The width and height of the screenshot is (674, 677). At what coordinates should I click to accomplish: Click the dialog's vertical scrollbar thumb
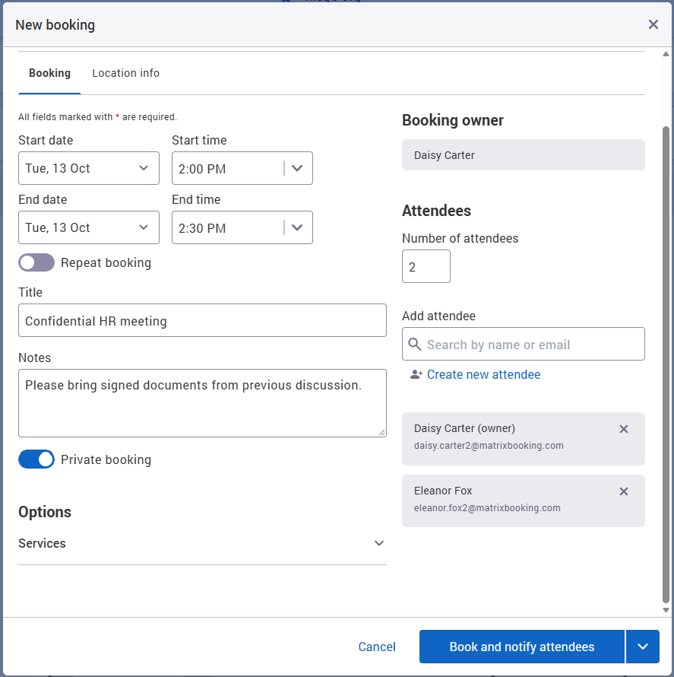click(x=666, y=365)
